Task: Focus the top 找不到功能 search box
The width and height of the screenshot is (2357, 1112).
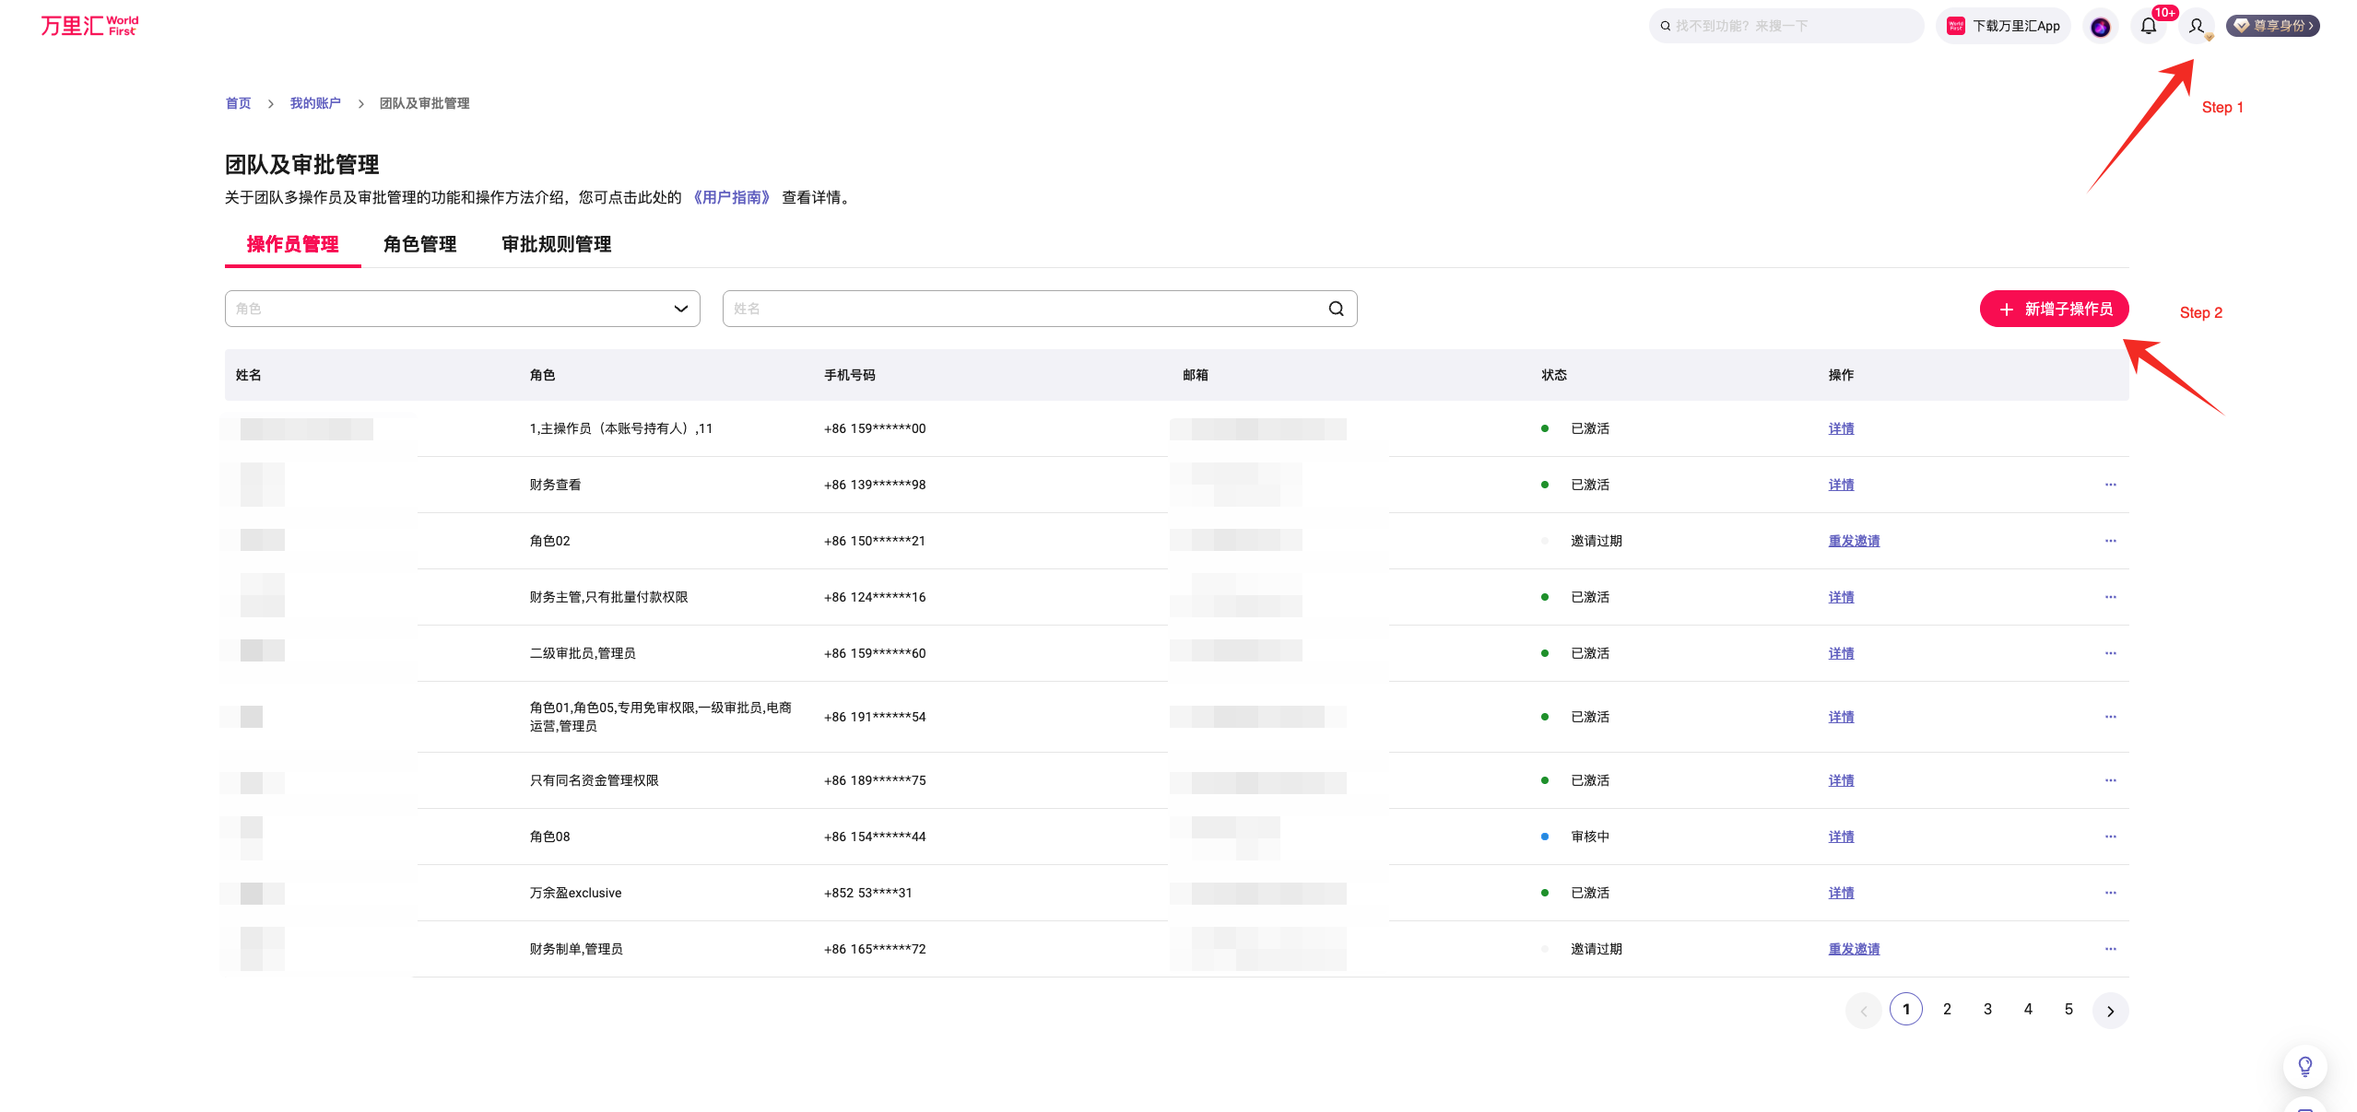Action: pyautogui.click(x=1785, y=26)
